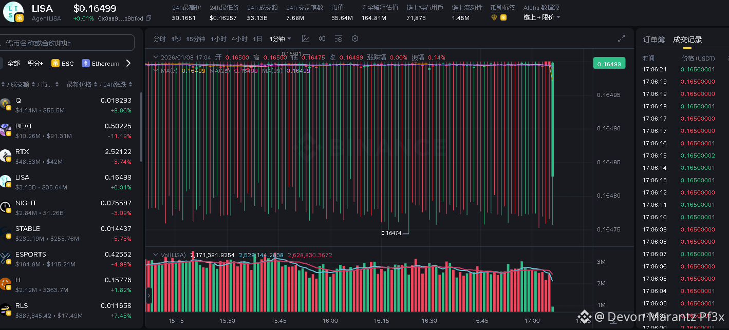Click the token name search field
Image resolution: width=729 pixels, height=330 pixels.
[x=67, y=43]
